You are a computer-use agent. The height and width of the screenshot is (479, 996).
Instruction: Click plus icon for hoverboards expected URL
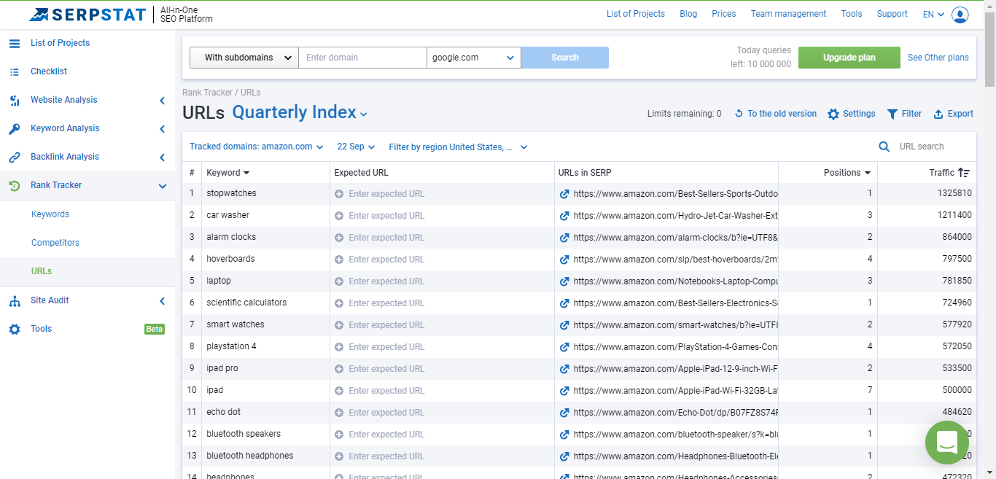point(339,260)
